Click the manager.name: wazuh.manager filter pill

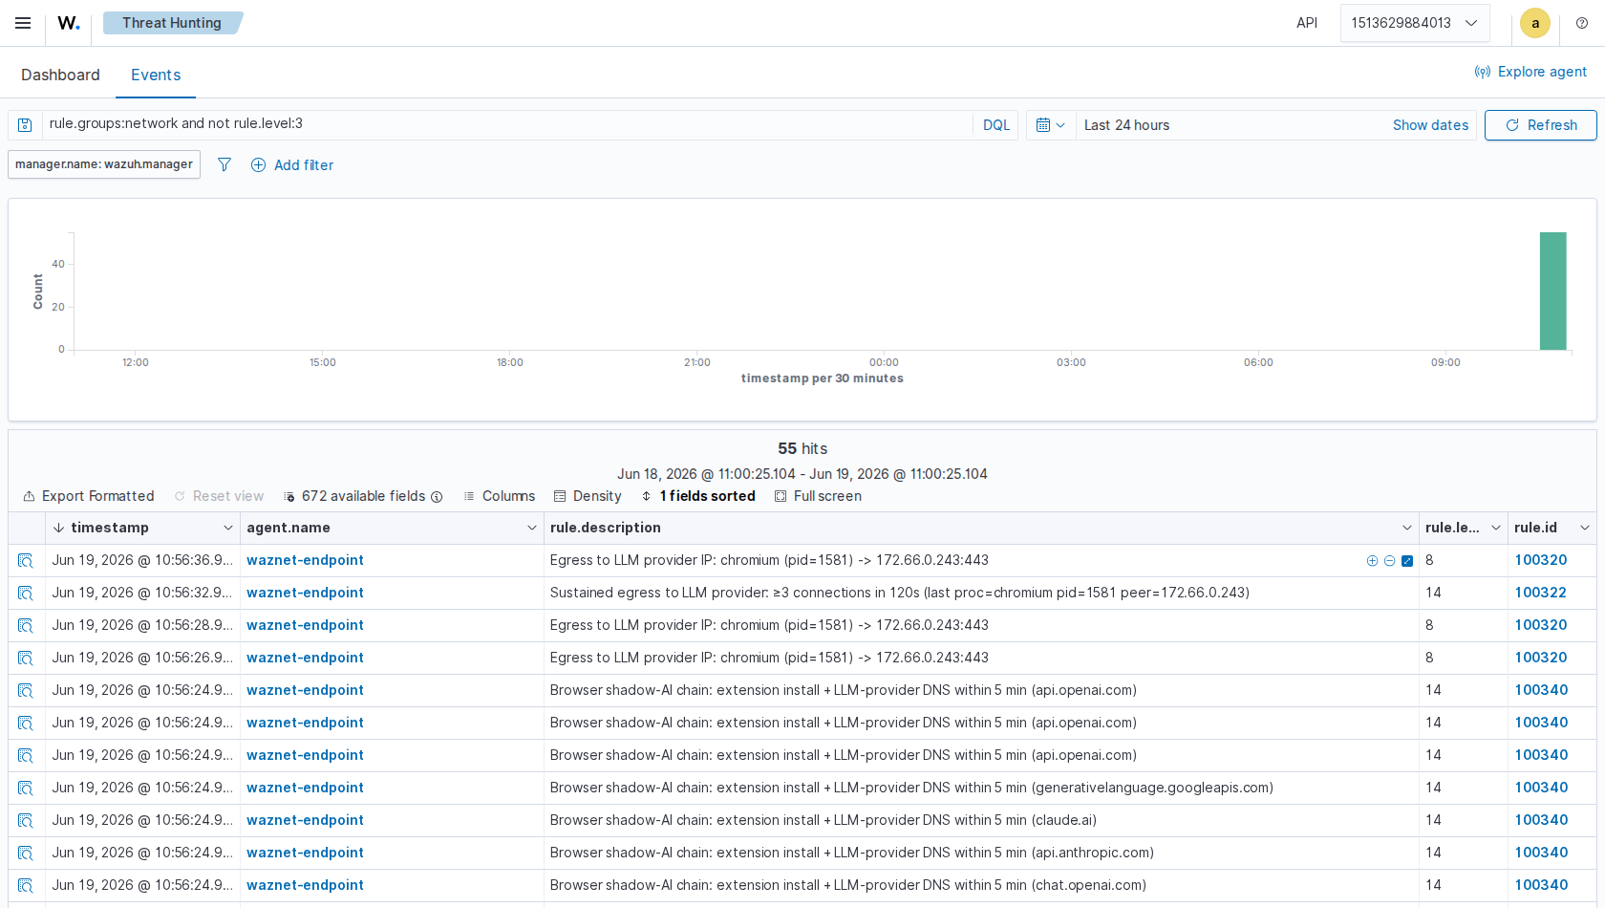(x=104, y=164)
